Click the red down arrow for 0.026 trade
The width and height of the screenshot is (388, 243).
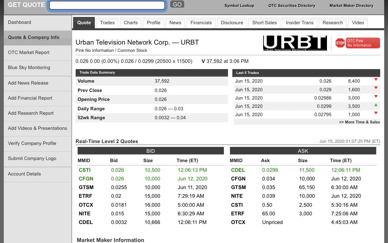click(376, 80)
